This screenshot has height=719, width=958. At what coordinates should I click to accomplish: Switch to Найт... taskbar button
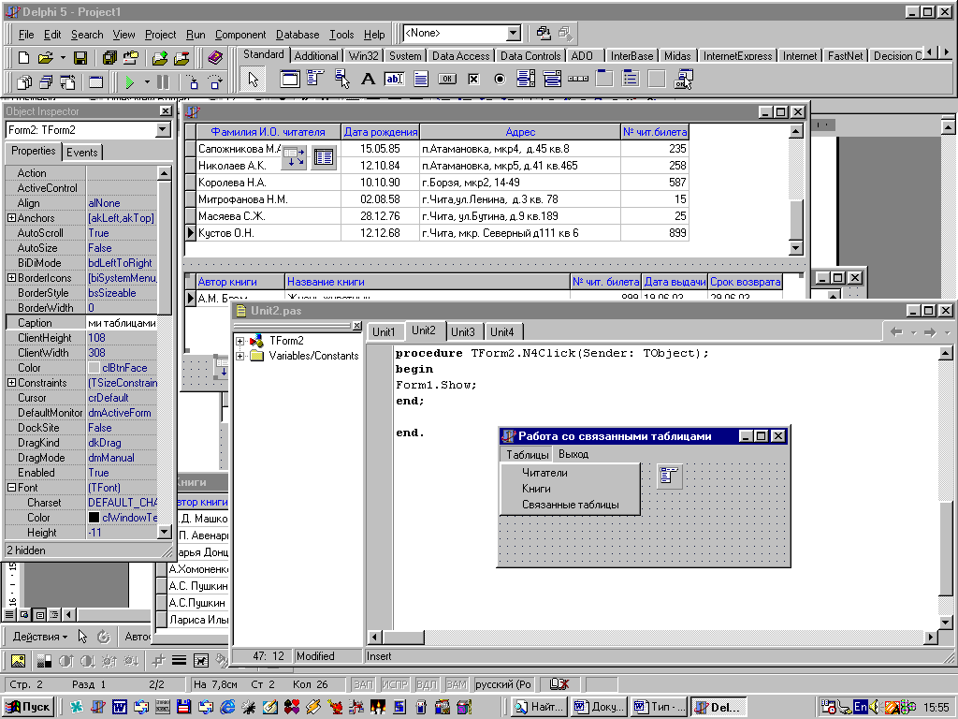point(540,707)
